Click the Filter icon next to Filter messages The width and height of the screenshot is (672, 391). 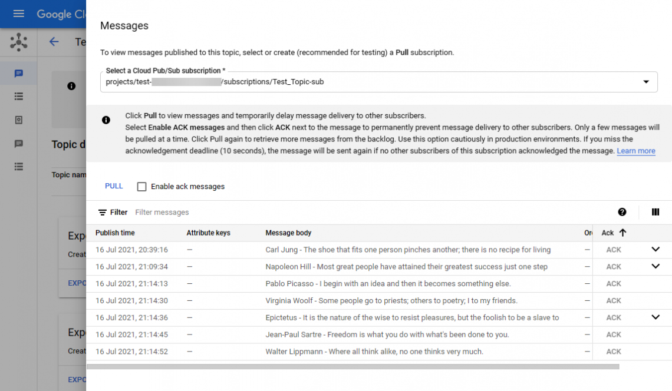(x=104, y=212)
